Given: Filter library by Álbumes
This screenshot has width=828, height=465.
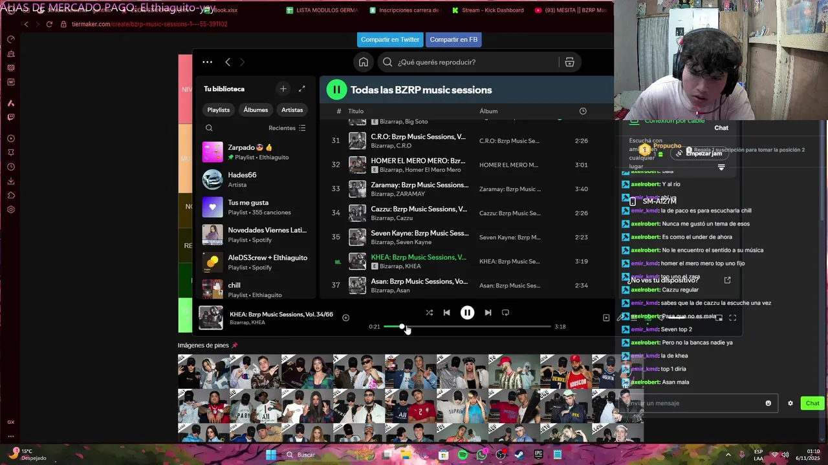Looking at the screenshot, I should pyautogui.click(x=256, y=110).
